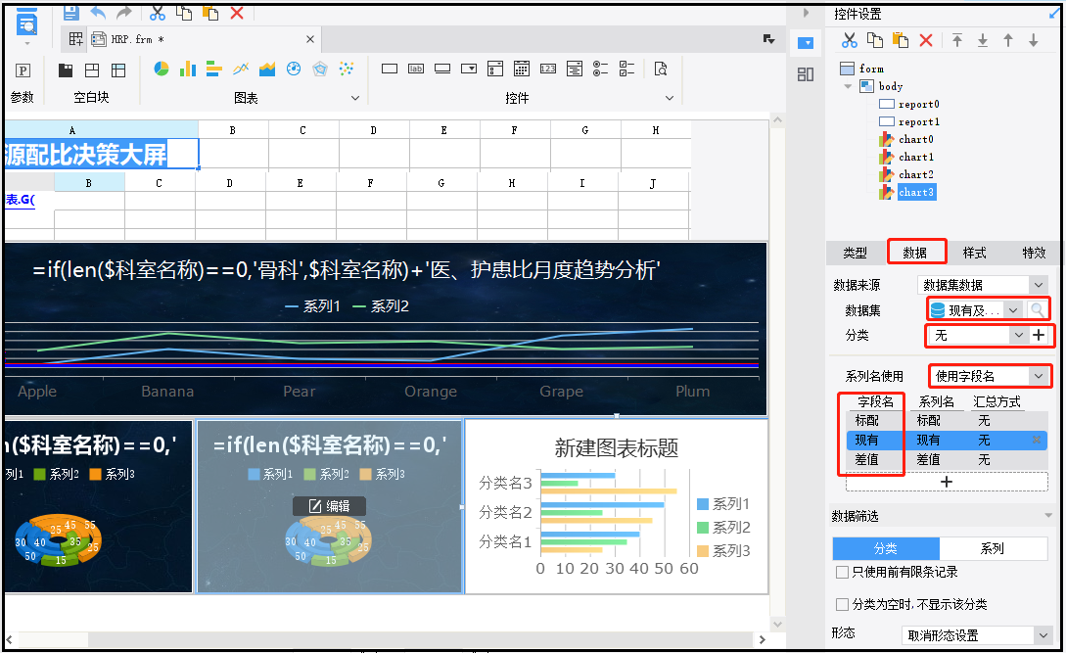
Task: Delete selected widget via red X in panel
Action: pos(926,40)
